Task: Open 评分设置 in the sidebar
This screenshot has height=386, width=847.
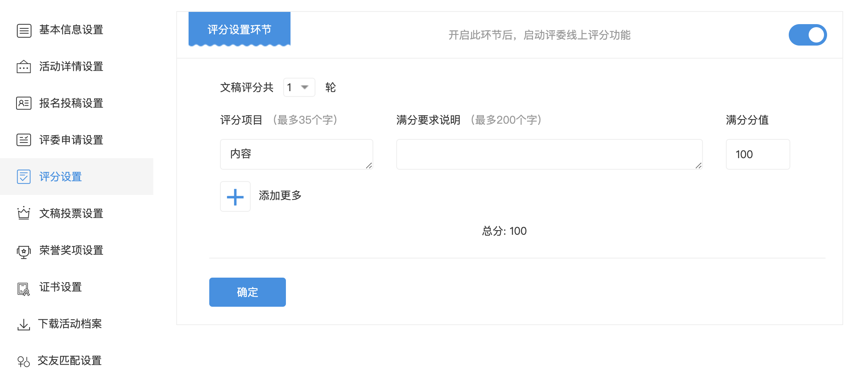Action: tap(61, 177)
